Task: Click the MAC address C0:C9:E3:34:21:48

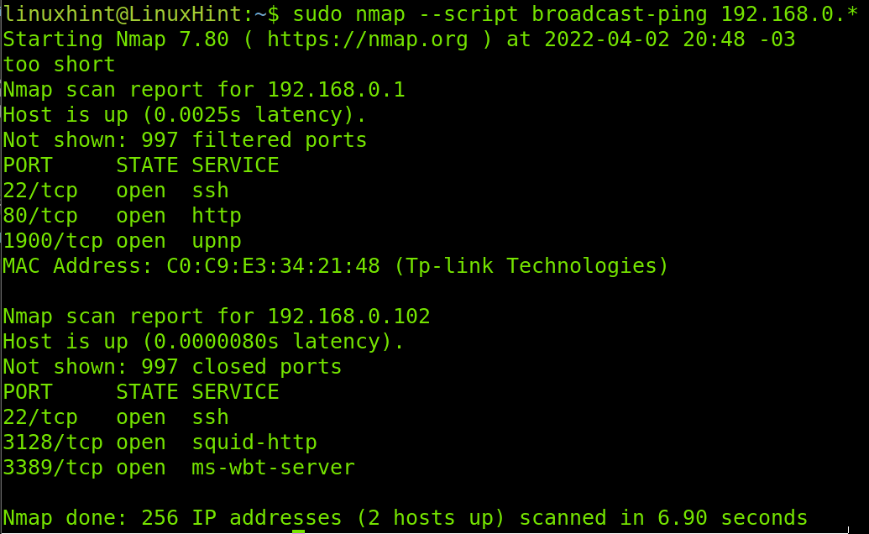Action: [x=273, y=266]
